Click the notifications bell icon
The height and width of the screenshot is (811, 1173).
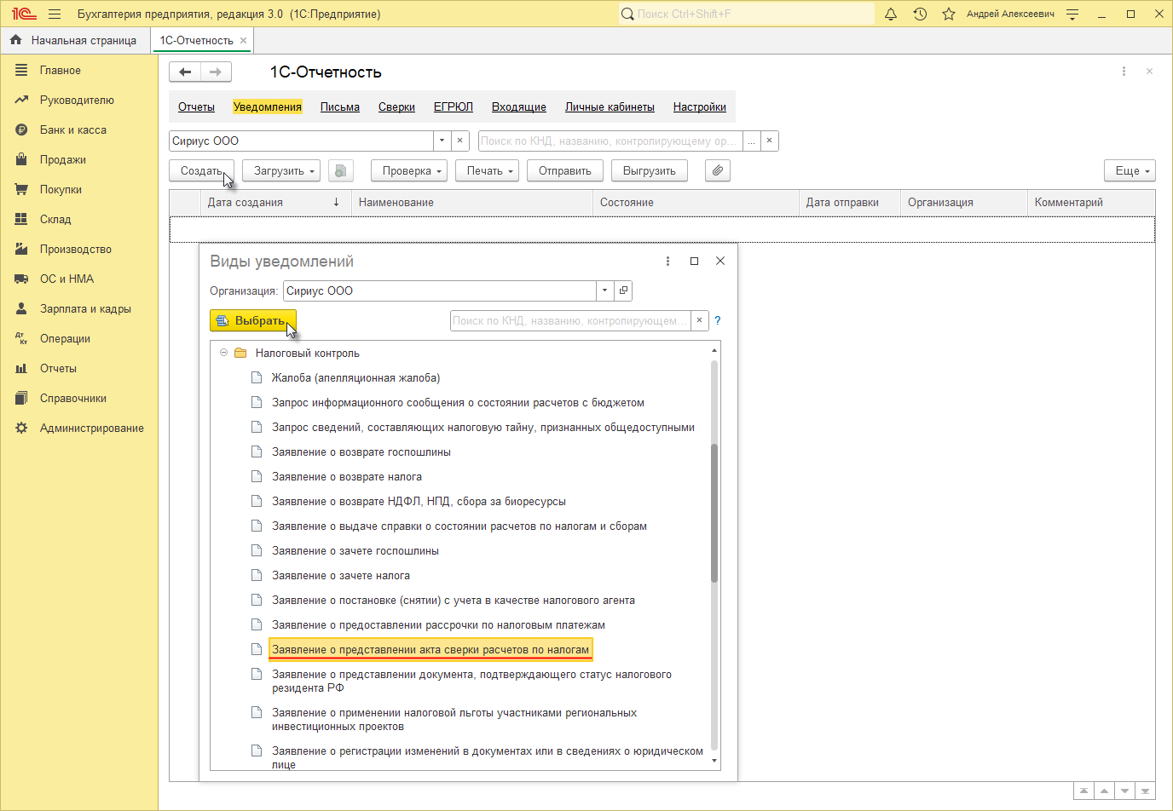click(x=891, y=14)
